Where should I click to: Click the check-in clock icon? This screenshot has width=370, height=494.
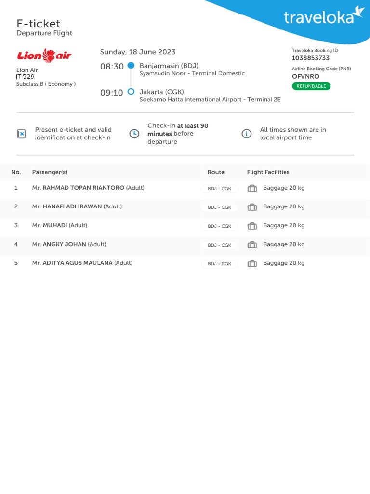134,134
